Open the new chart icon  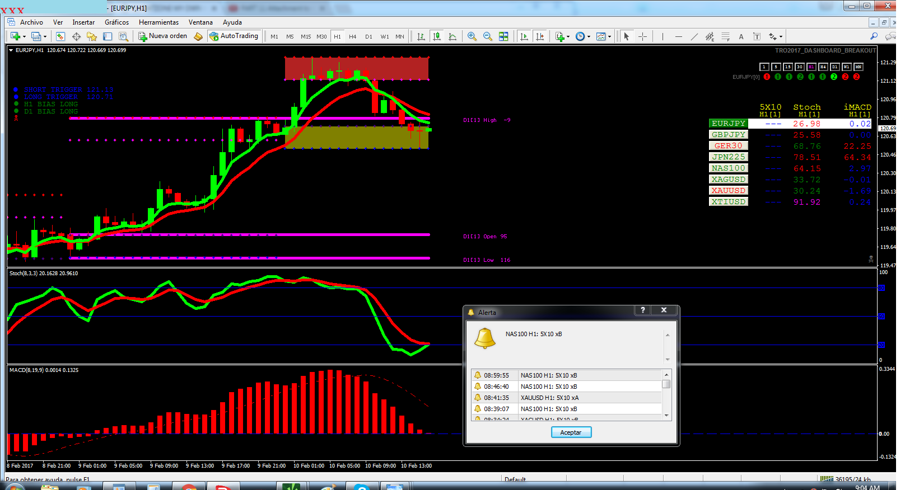point(15,36)
